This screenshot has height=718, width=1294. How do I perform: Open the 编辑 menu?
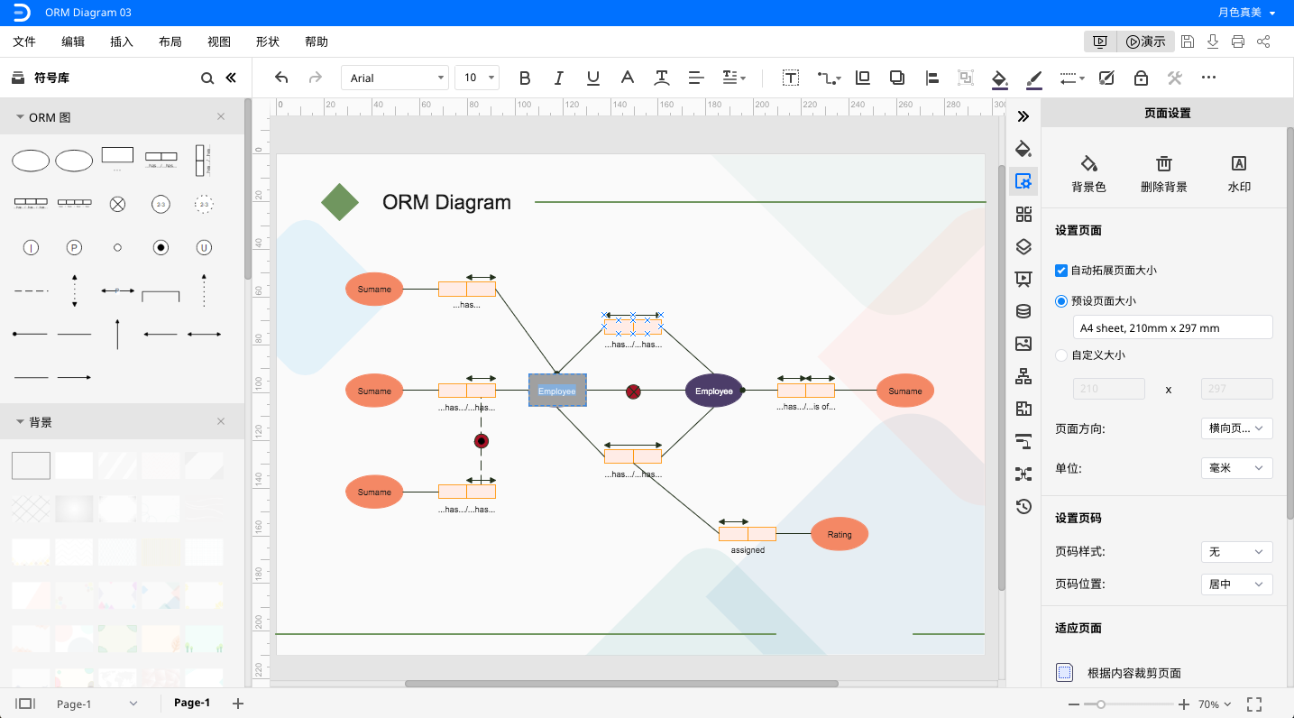73,41
